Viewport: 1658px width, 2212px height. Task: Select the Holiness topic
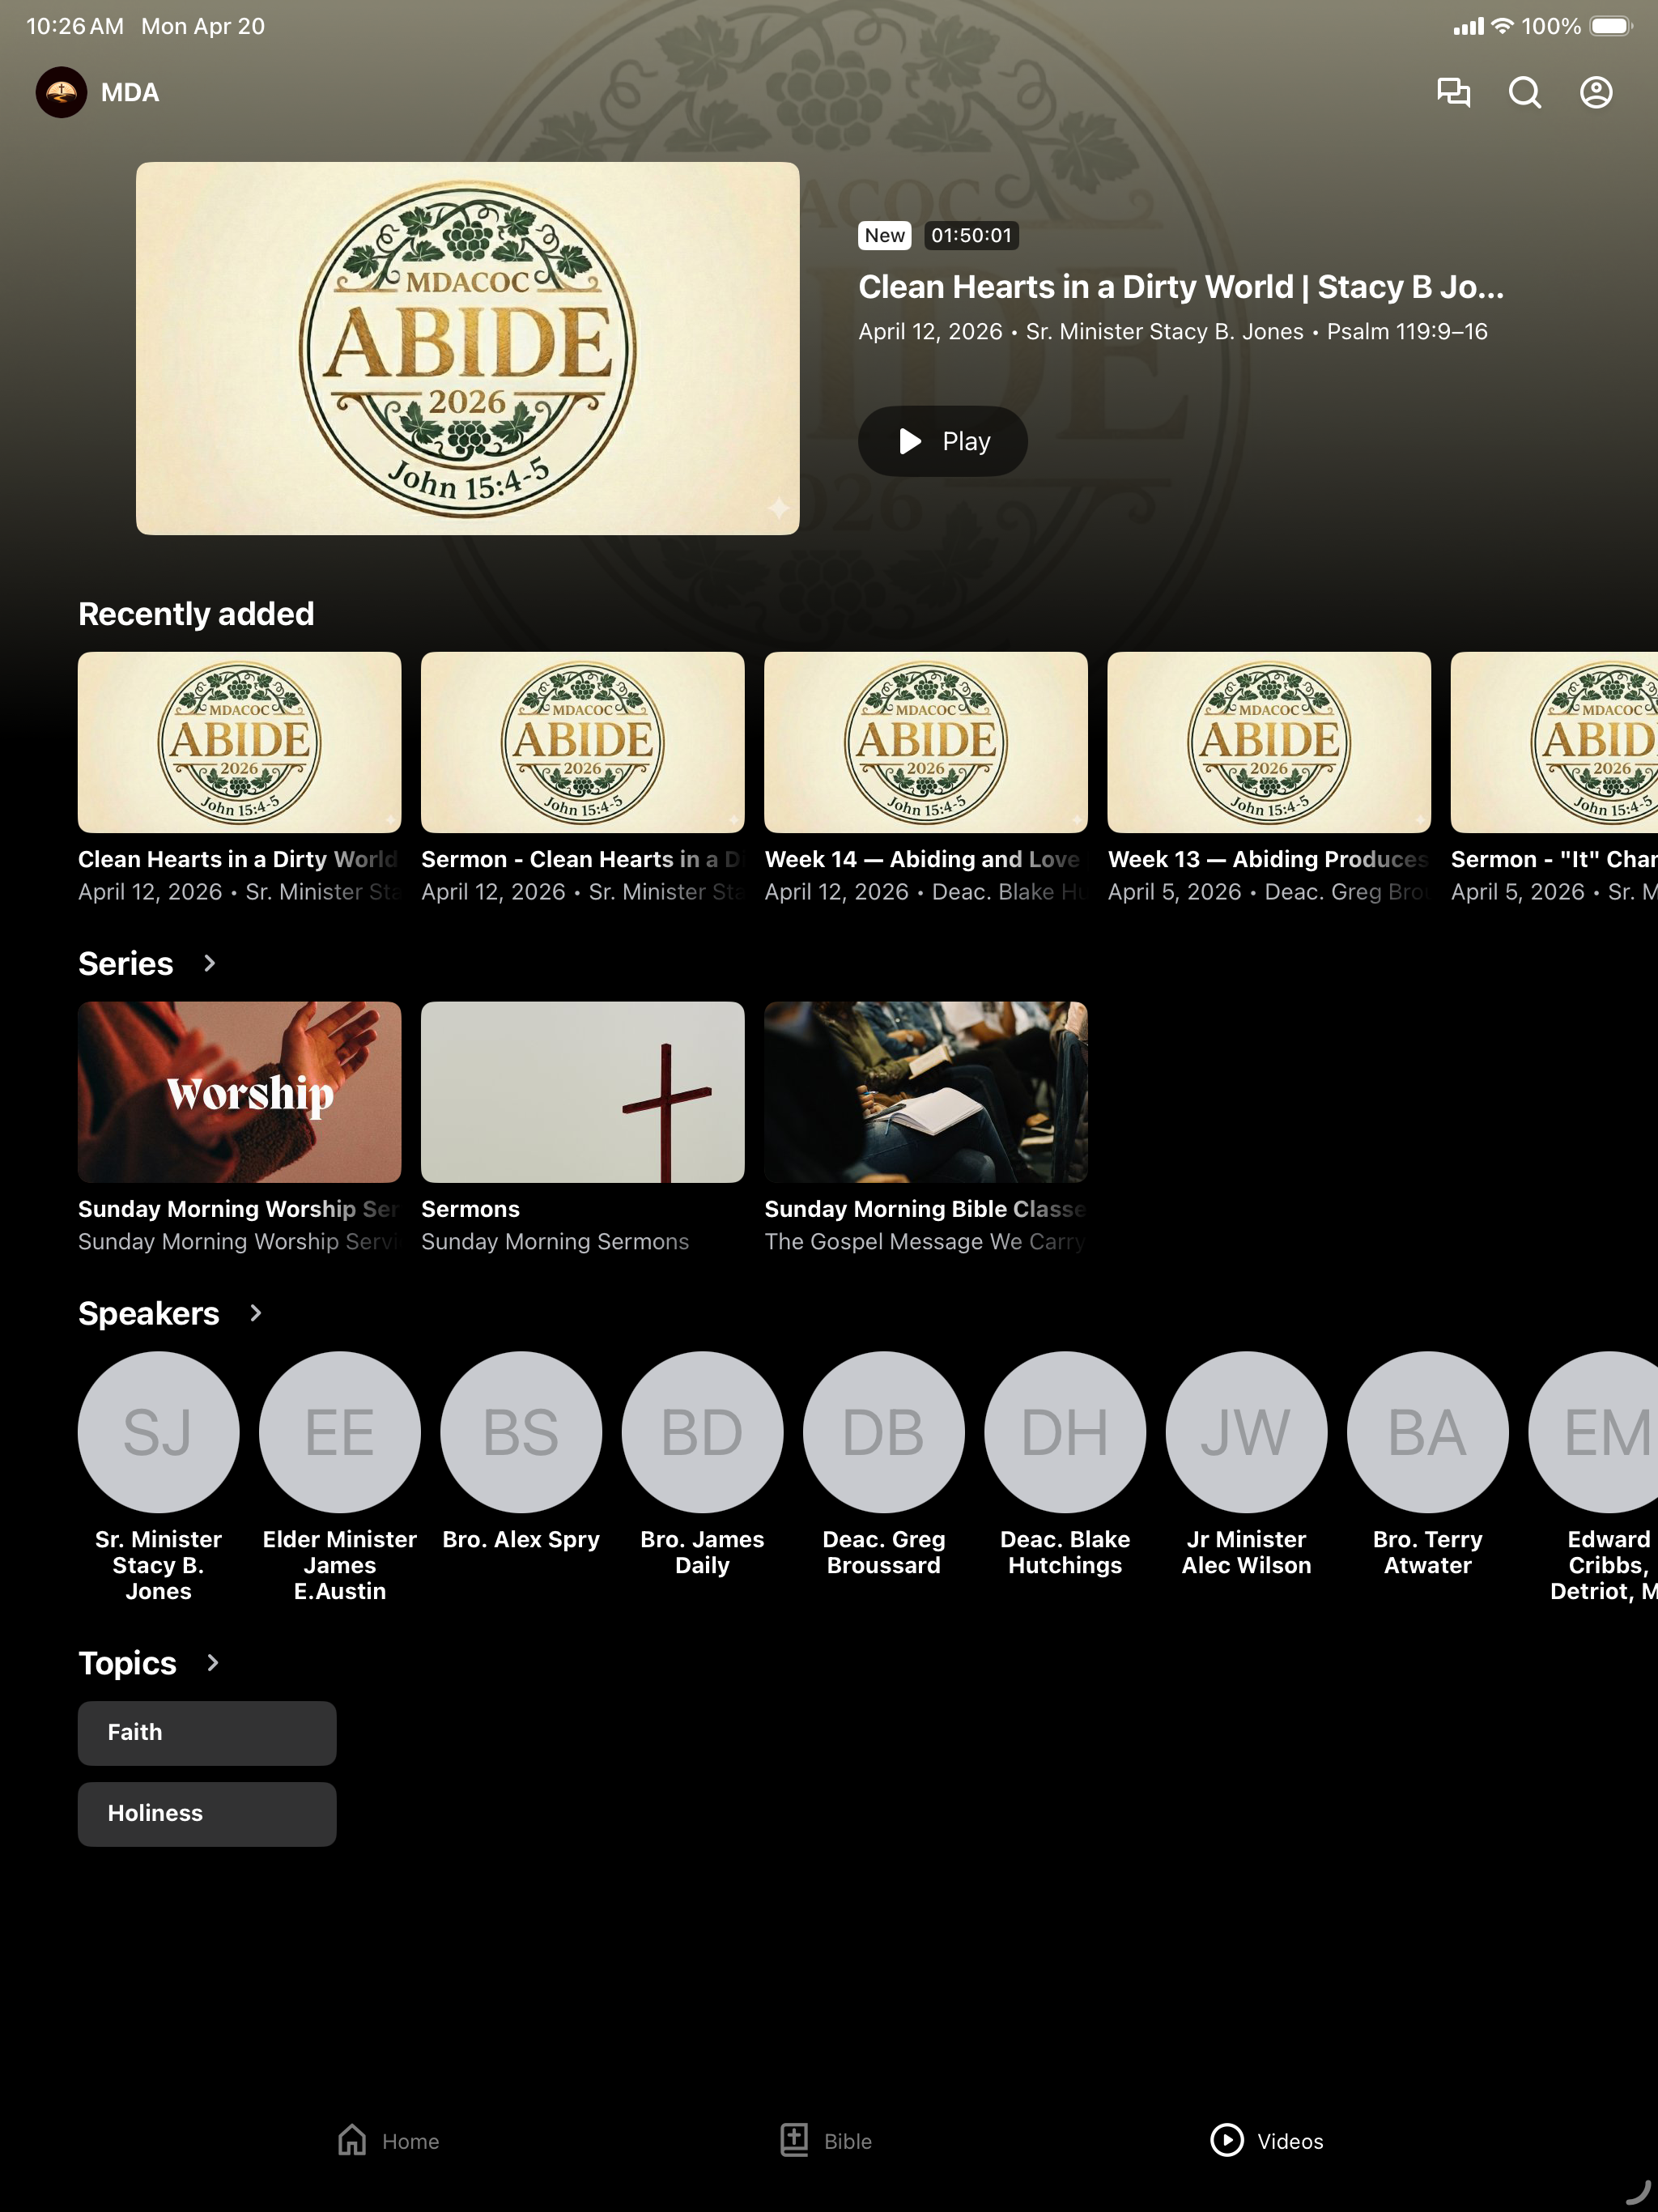[x=207, y=1814]
